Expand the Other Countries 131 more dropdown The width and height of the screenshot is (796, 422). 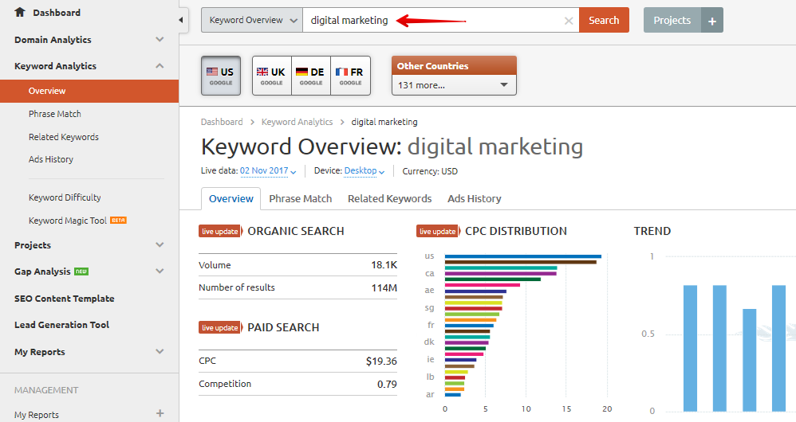pyautogui.click(x=453, y=85)
